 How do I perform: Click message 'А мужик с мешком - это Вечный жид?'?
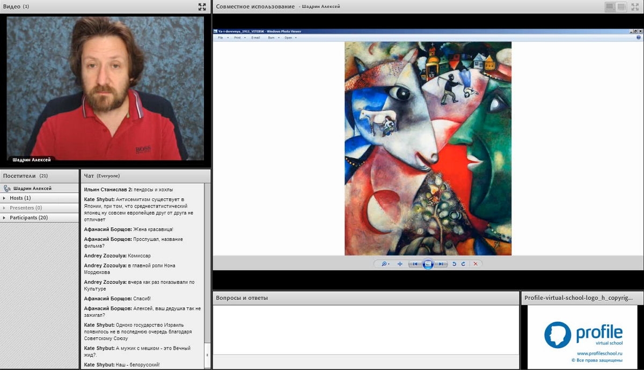point(137,351)
